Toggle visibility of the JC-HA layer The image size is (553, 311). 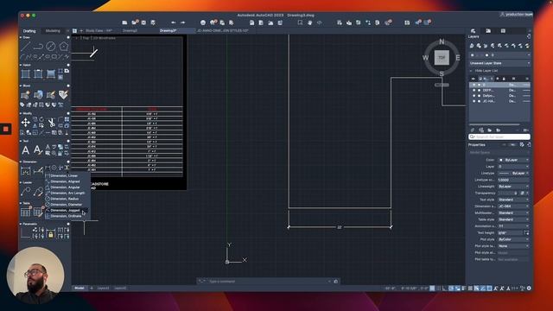tap(474, 101)
